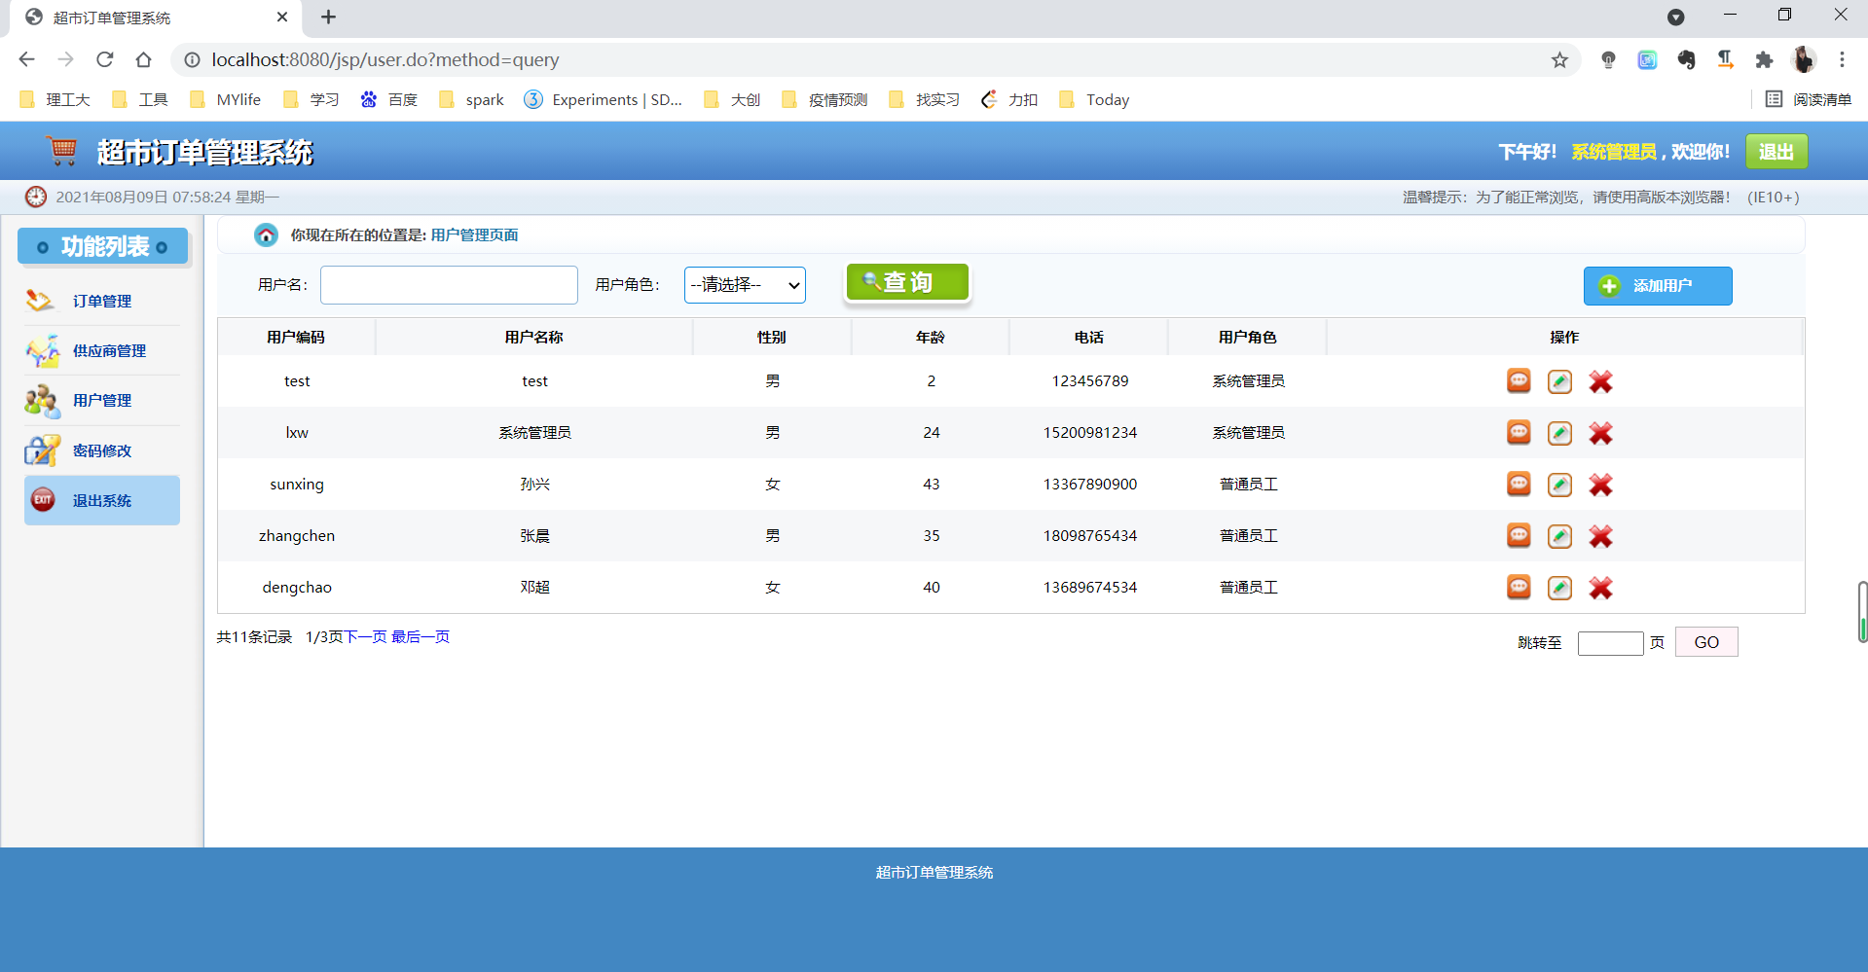Open 用户管理 in the sidebar
Screen dimensions: 1868x972
pos(102,400)
